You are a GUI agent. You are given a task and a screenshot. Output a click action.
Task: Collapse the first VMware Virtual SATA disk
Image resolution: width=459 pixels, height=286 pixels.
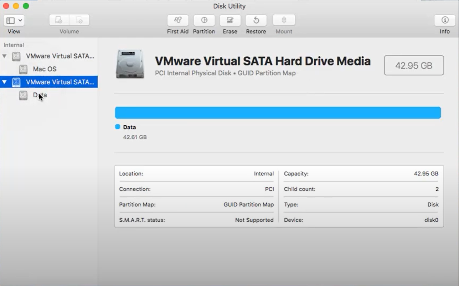(4, 56)
